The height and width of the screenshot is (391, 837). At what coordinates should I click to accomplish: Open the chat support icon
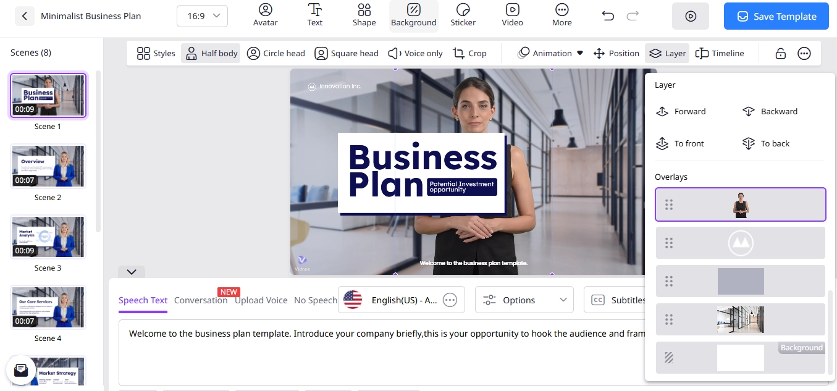(x=21, y=370)
